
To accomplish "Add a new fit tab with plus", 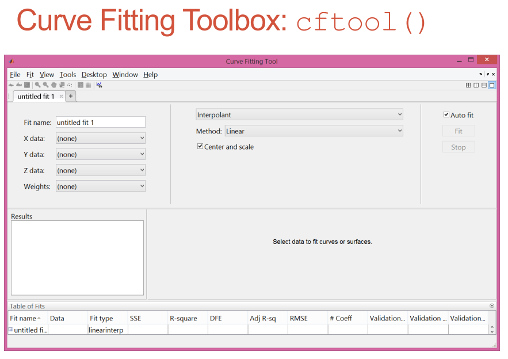I will (x=71, y=96).
